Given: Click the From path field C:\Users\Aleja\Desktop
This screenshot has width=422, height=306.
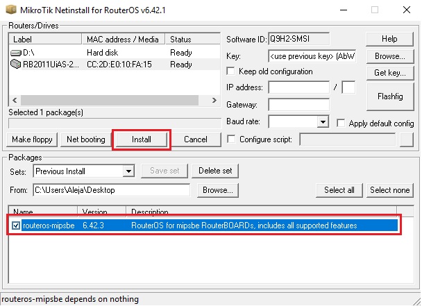Looking at the screenshot, I should [x=112, y=190].
